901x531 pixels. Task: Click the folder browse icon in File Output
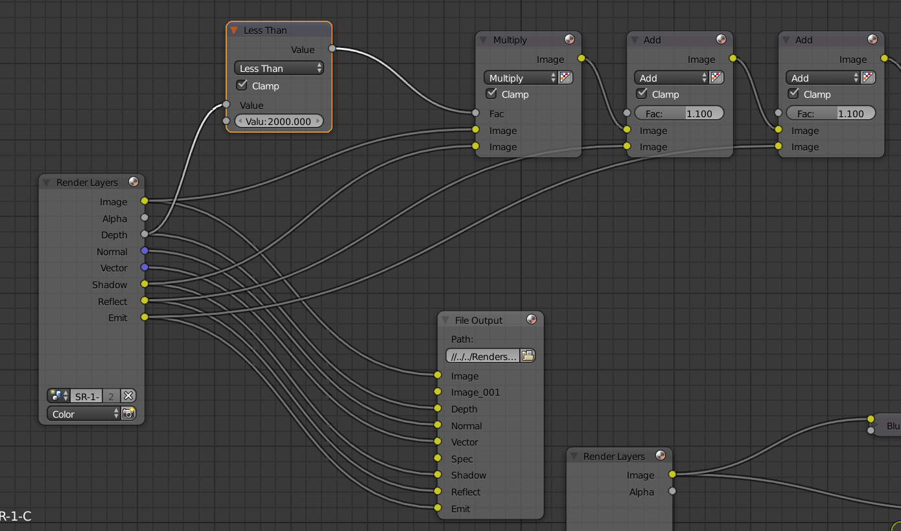coord(528,356)
